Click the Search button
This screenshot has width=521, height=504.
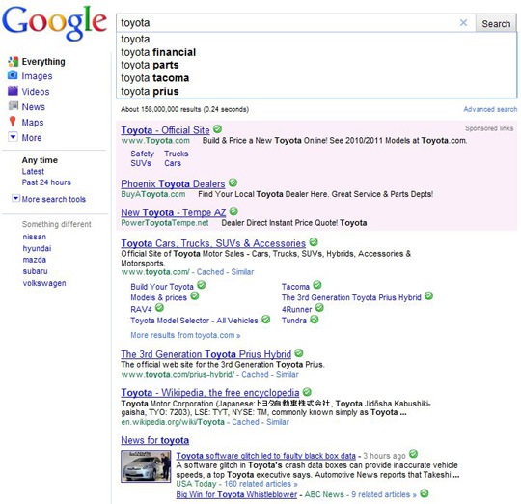(x=496, y=23)
